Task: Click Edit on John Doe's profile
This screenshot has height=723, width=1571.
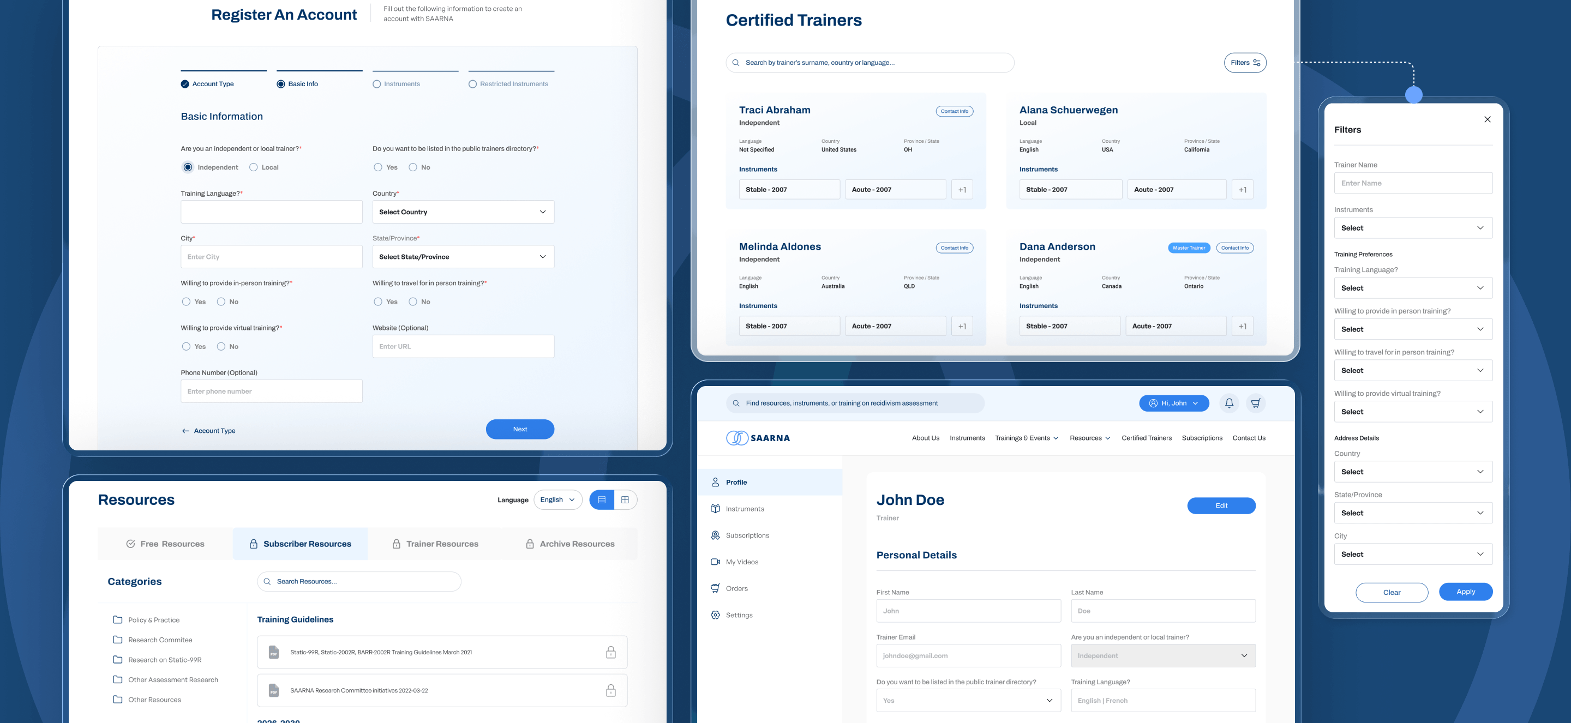Action: (1221, 506)
